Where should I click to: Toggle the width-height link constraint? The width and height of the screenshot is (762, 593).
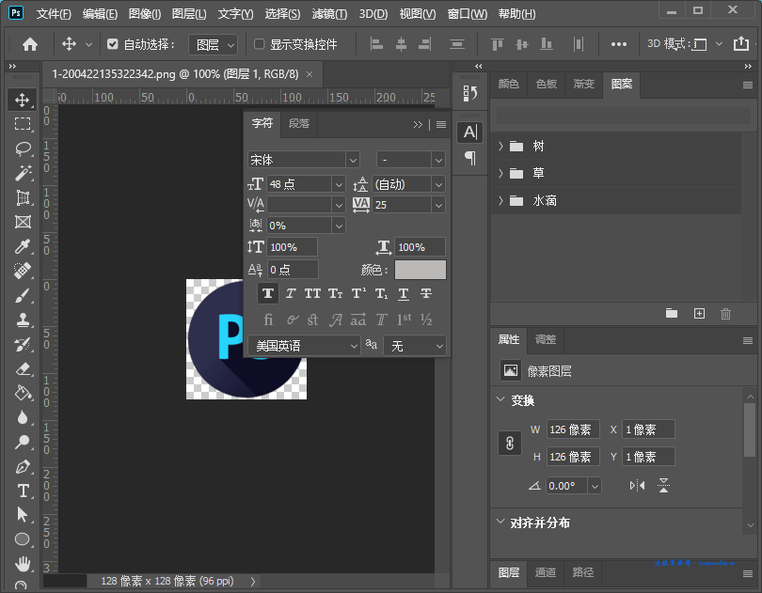click(x=510, y=443)
